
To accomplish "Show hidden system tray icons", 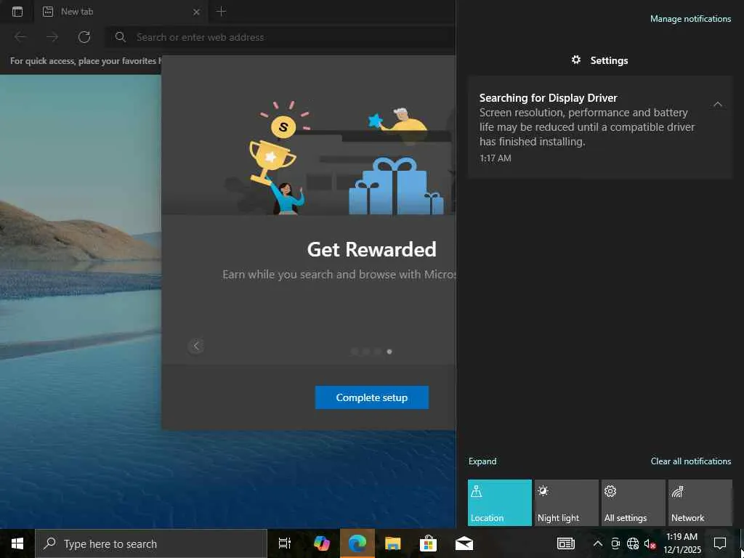I will click(598, 543).
